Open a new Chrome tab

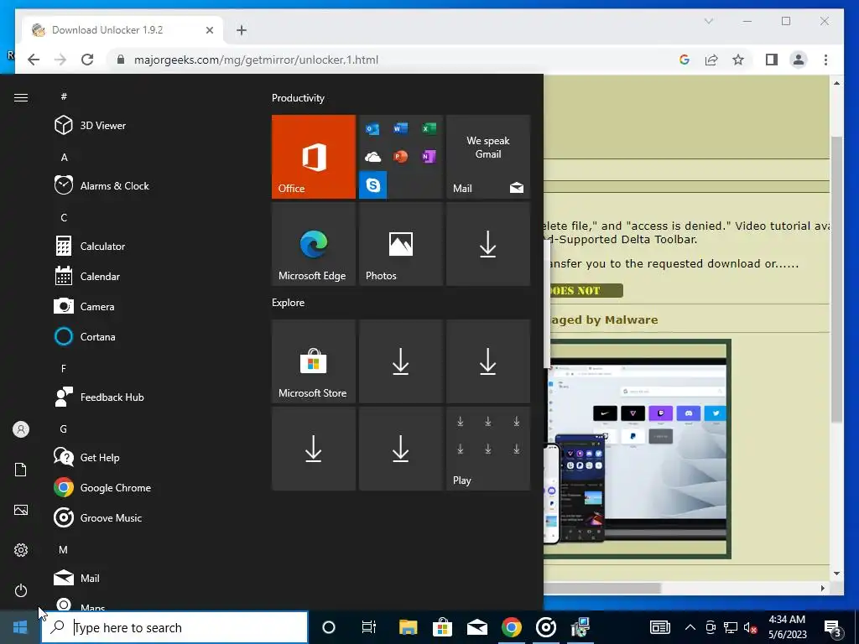242,30
